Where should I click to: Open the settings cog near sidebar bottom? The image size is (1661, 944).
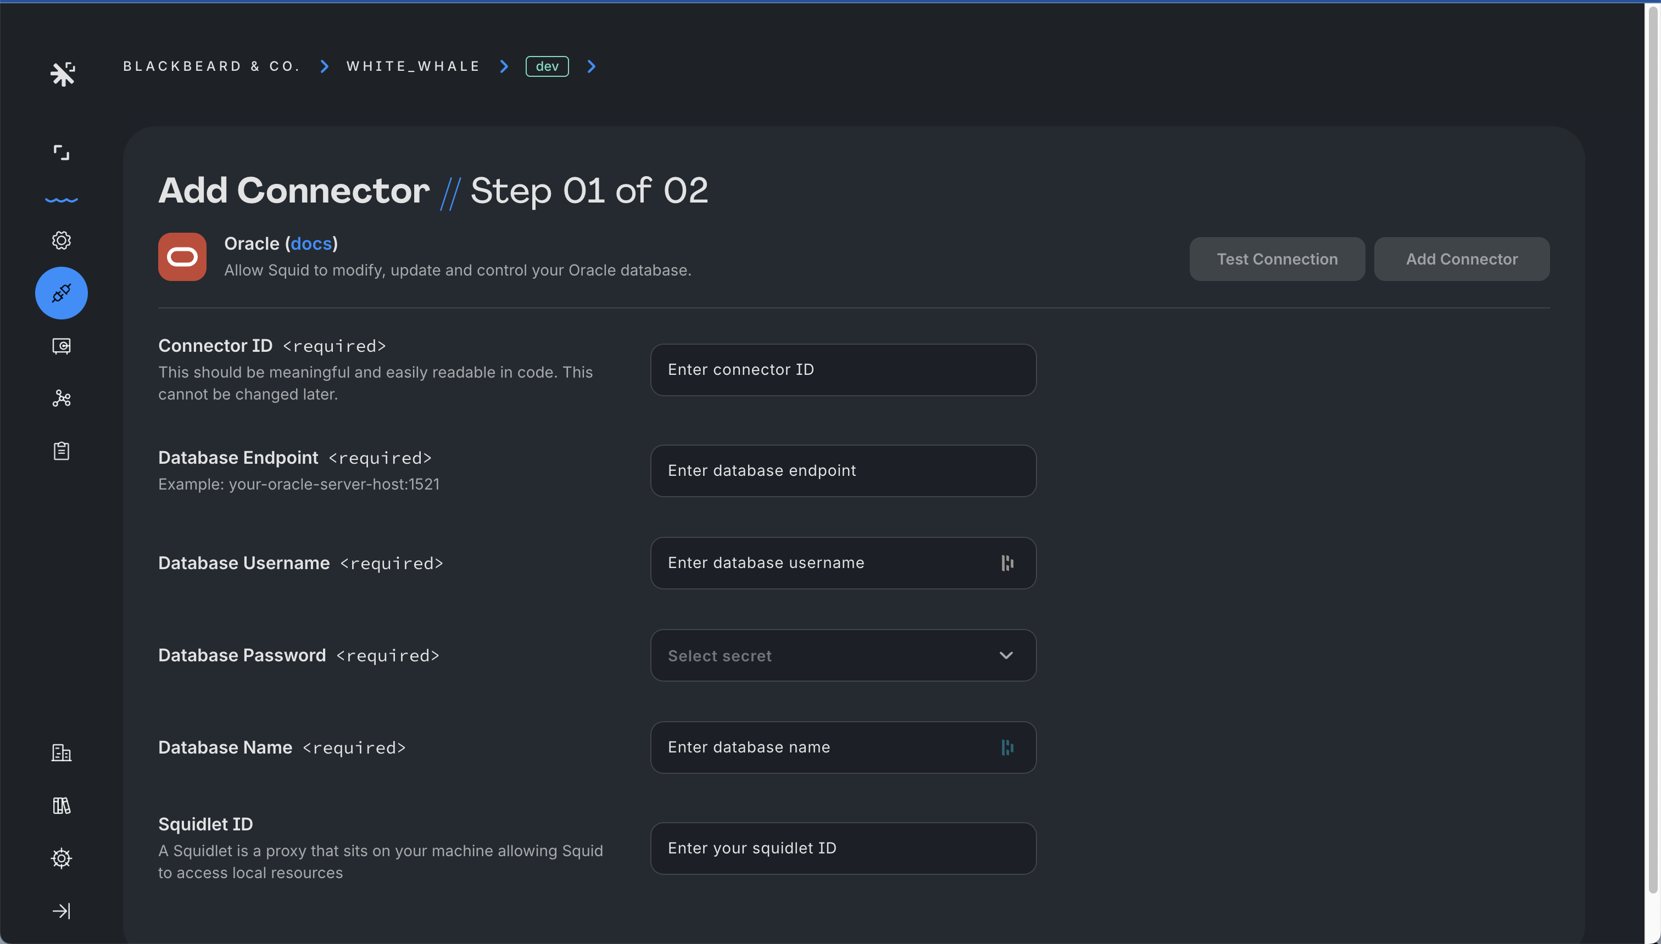coord(61,858)
